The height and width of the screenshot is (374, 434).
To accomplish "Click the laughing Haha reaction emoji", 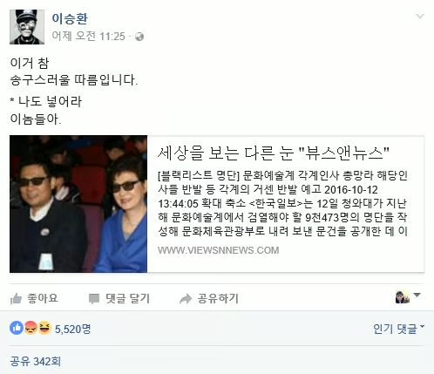I will [44, 329].
